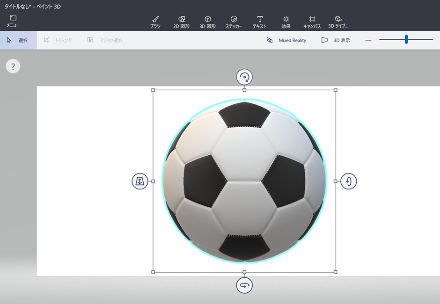440x304 pixels.
Task: Open the 効果 effects panel
Action: (x=286, y=22)
